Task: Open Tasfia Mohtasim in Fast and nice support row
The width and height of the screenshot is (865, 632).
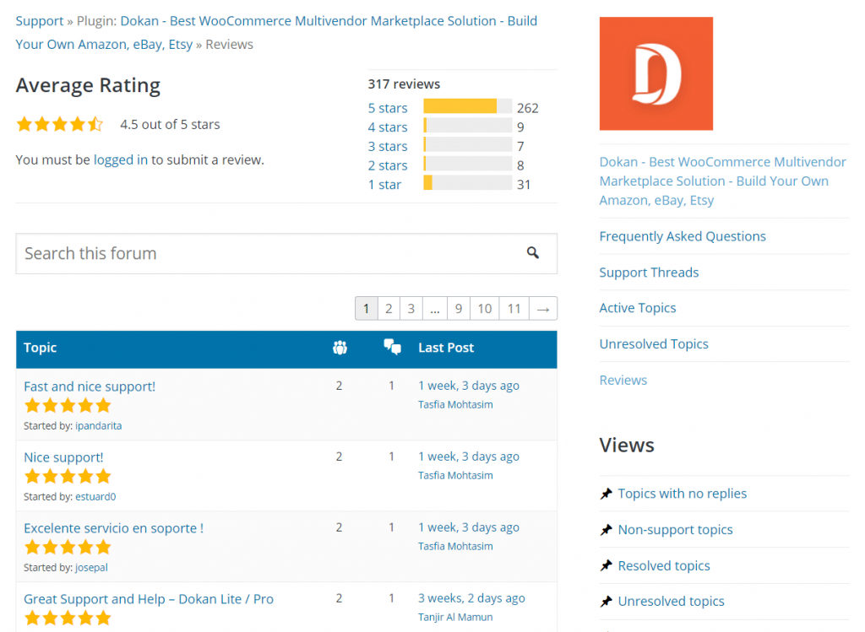Action: click(x=455, y=405)
